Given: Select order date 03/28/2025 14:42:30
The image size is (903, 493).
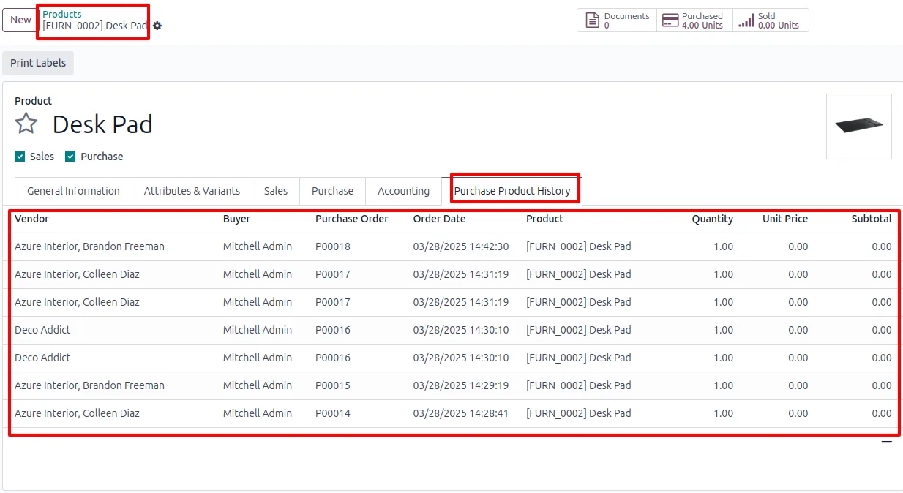Looking at the screenshot, I should click(x=461, y=246).
